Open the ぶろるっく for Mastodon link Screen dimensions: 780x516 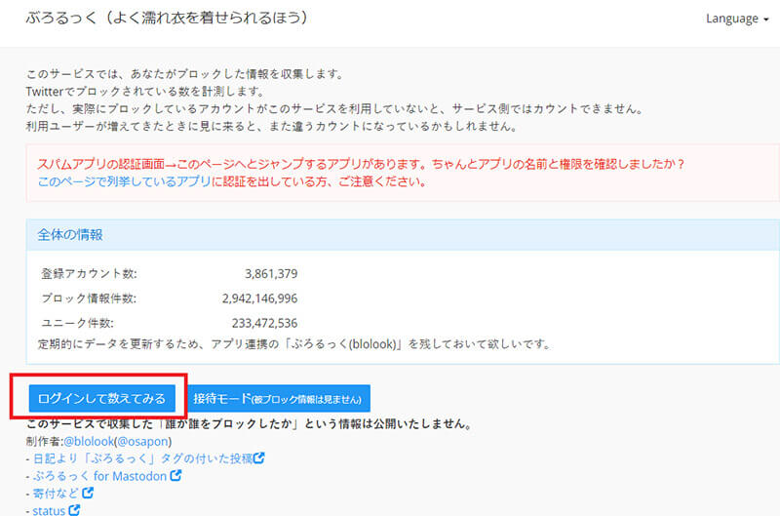click(x=99, y=476)
